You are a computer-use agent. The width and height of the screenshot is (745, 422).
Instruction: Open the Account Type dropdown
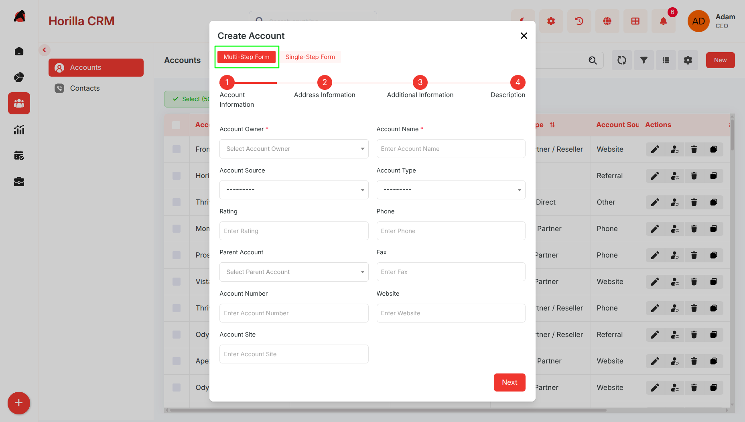pyautogui.click(x=451, y=190)
